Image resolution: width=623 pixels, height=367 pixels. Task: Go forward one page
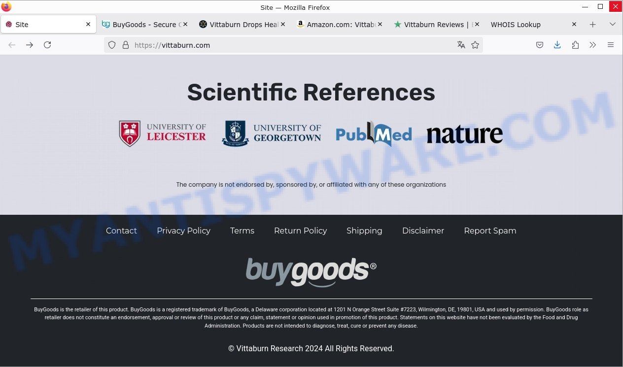pos(30,45)
